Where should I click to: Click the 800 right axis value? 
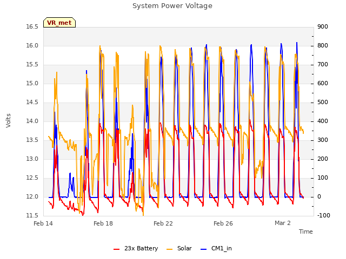(323, 45)
